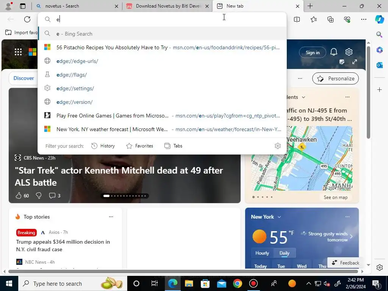The image size is (388, 291).
Task: Open the strong gusty winds alert arrow
Action: [351, 236]
